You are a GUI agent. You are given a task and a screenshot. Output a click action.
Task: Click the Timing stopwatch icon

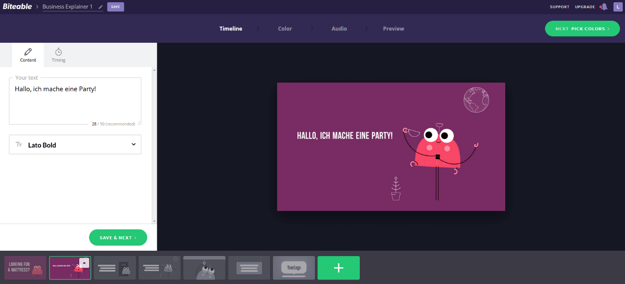(59, 52)
